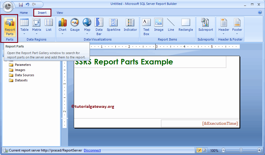Insert an Image item

(159, 25)
